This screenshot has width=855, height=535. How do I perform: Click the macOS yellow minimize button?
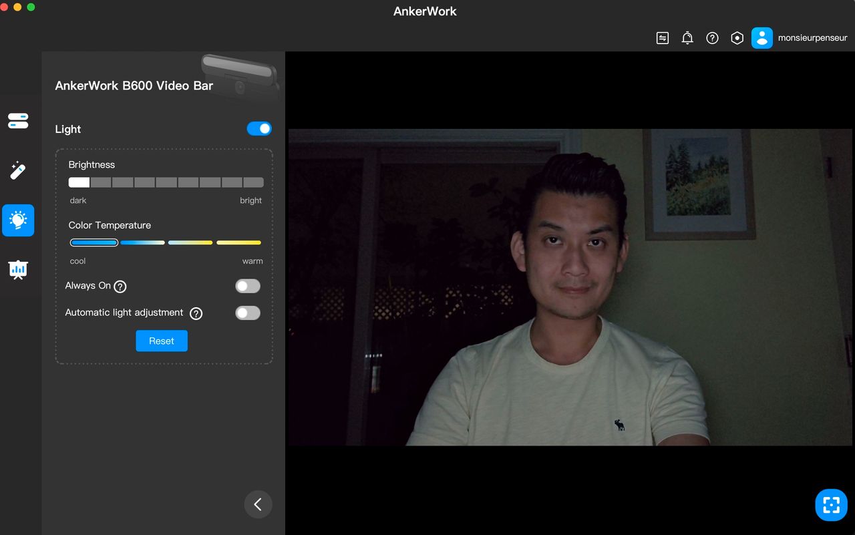coord(17,7)
